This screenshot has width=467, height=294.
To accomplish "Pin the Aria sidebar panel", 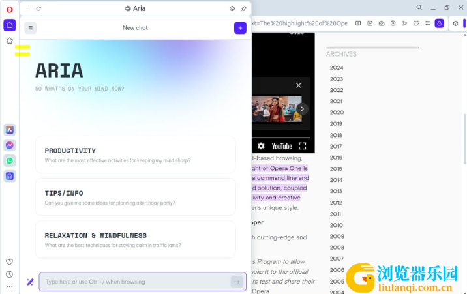I will pyautogui.click(x=244, y=8).
